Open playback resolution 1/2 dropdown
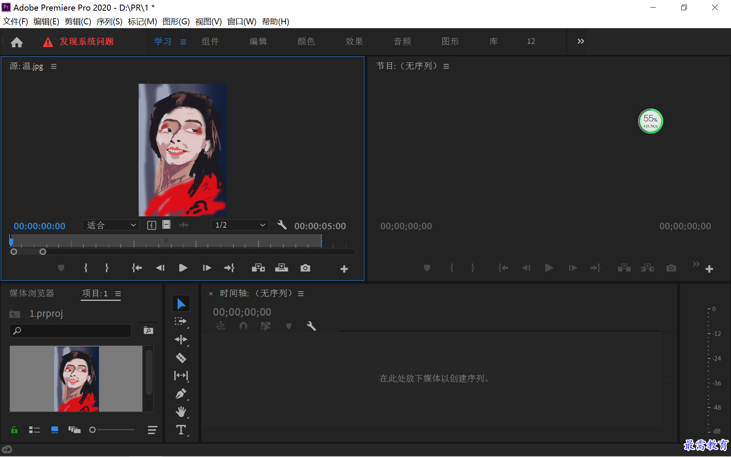Screen dimensions: 731x457 pyautogui.click(x=240, y=225)
